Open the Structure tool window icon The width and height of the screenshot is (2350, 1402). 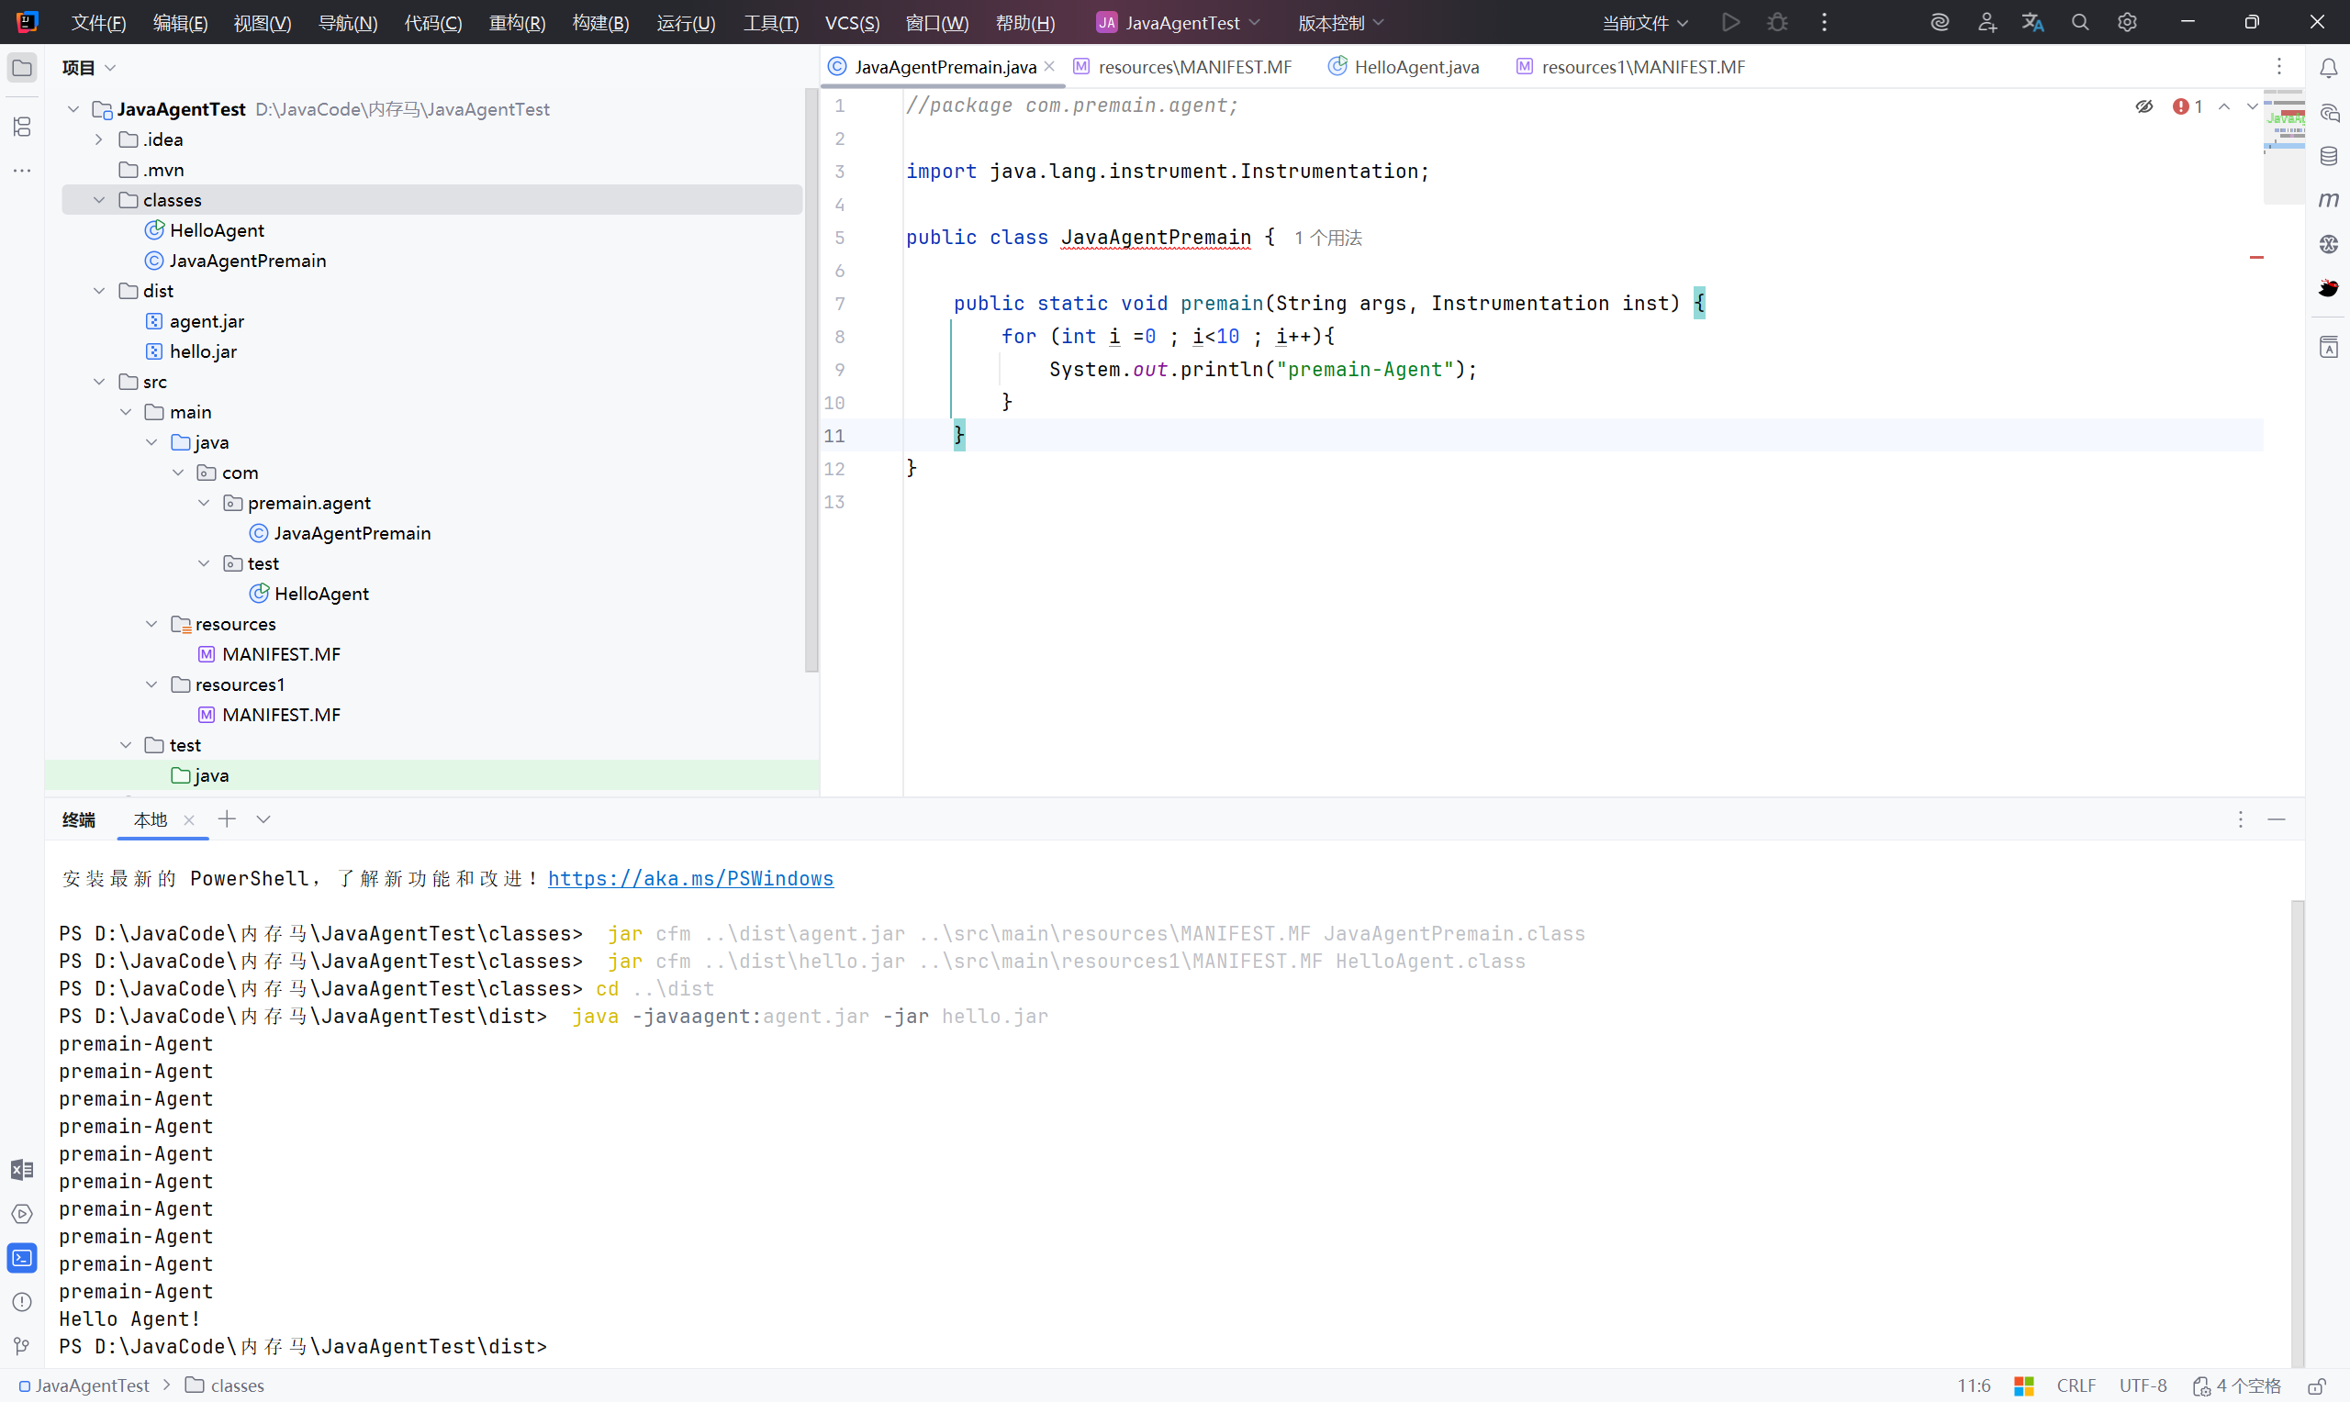pos(22,127)
